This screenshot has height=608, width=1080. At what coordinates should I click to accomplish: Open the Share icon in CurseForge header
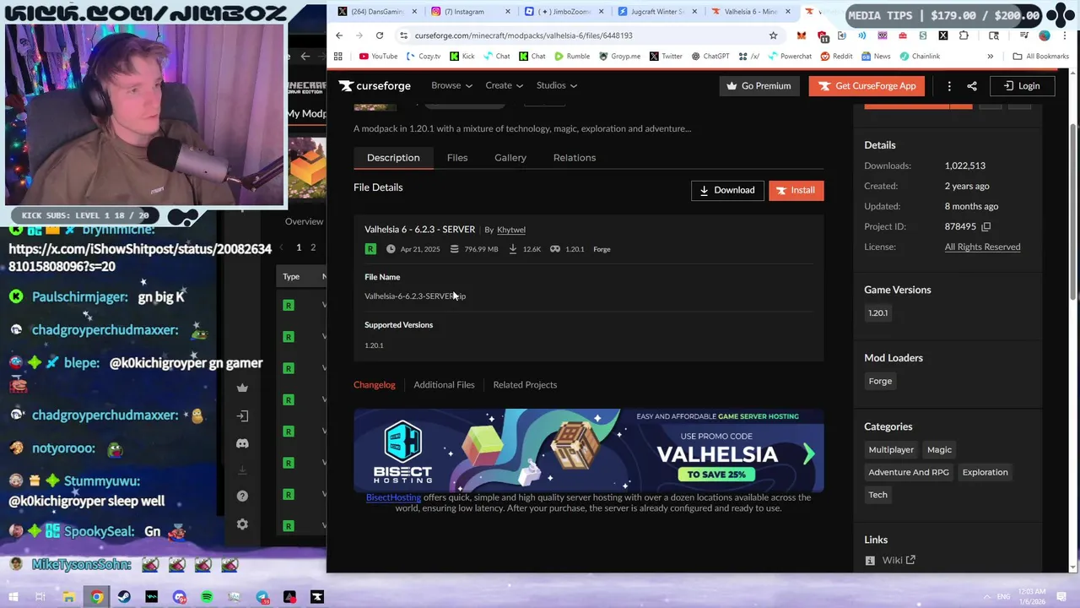[972, 85]
